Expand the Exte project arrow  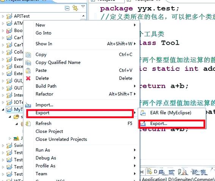3,74
